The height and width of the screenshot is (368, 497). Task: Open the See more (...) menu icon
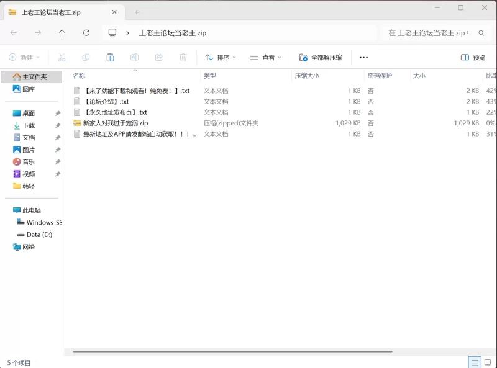click(363, 56)
